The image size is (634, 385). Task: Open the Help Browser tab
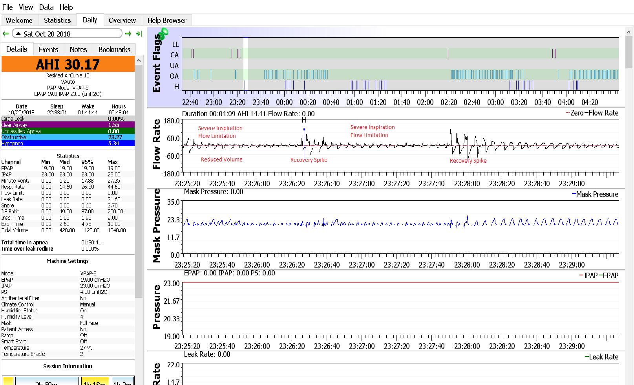167,20
